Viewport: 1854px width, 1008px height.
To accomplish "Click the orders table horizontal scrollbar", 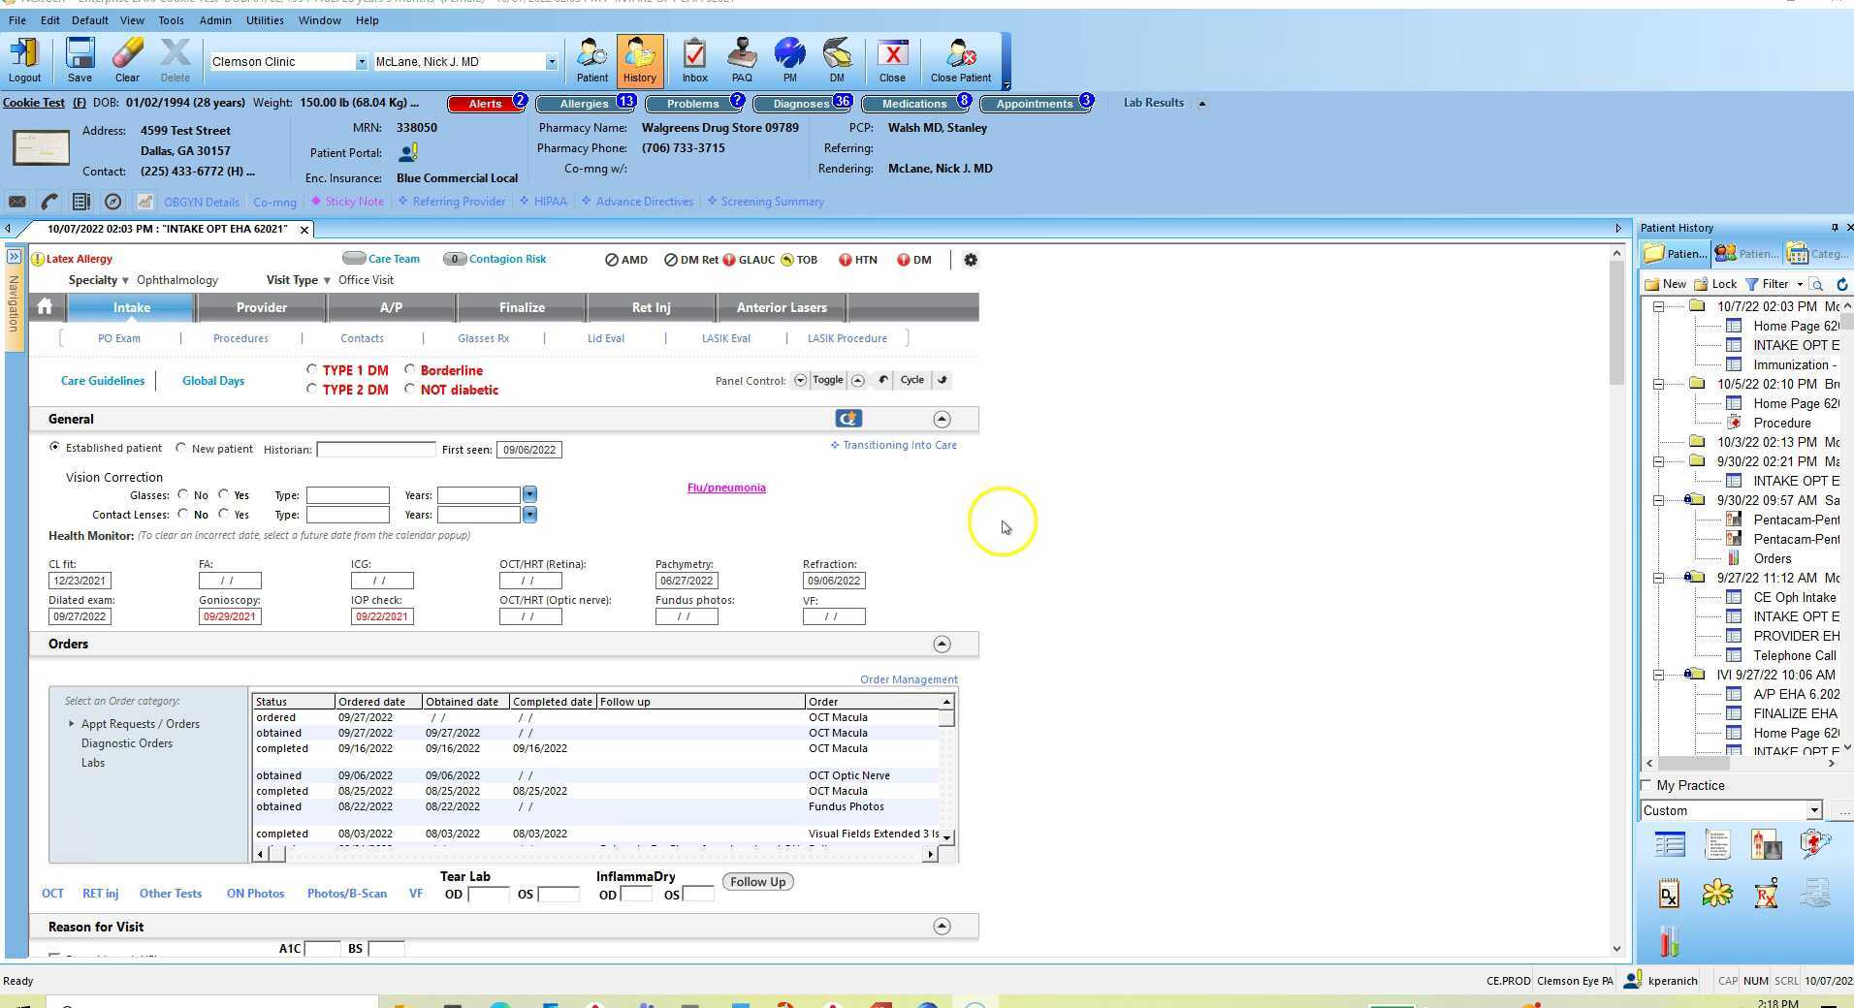I will pos(601,854).
